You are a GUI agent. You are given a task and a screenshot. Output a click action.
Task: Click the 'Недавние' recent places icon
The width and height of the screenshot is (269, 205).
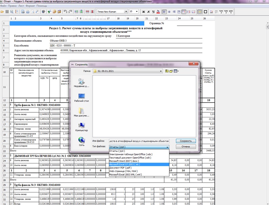coord(81,82)
